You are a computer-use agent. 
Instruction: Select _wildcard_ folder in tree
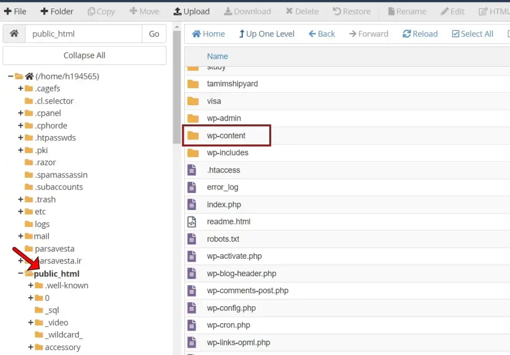point(64,335)
